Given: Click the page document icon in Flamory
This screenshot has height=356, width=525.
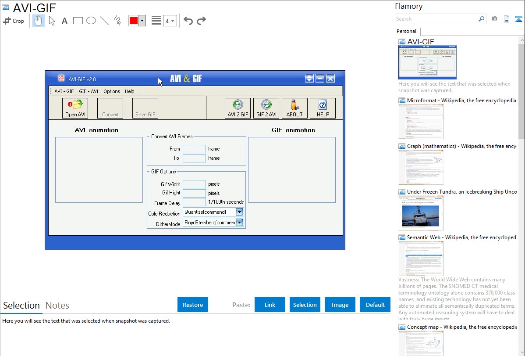Looking at the screenshot, I should 507,19.
